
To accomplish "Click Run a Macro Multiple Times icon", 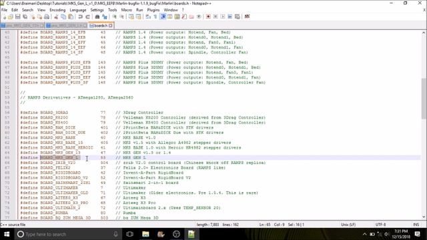I will click(x=230, y=17).
